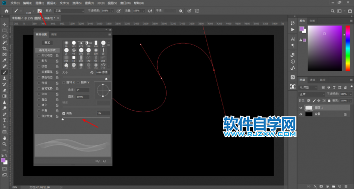Screen dimensions: 354x189
Task: Select the Move tool
Action: tap(5, 25)
